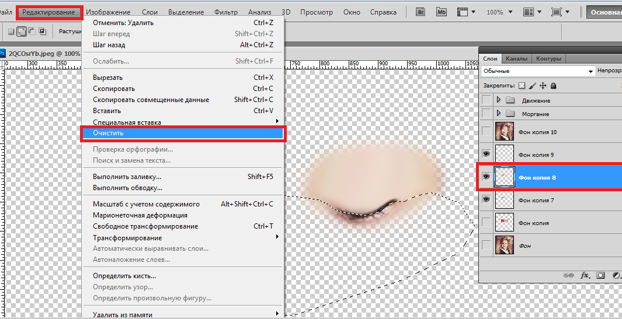The height and width of the screenshot is (319, 622).
Task: Open the Редактирование menu
Action: [x=49, y=12]
